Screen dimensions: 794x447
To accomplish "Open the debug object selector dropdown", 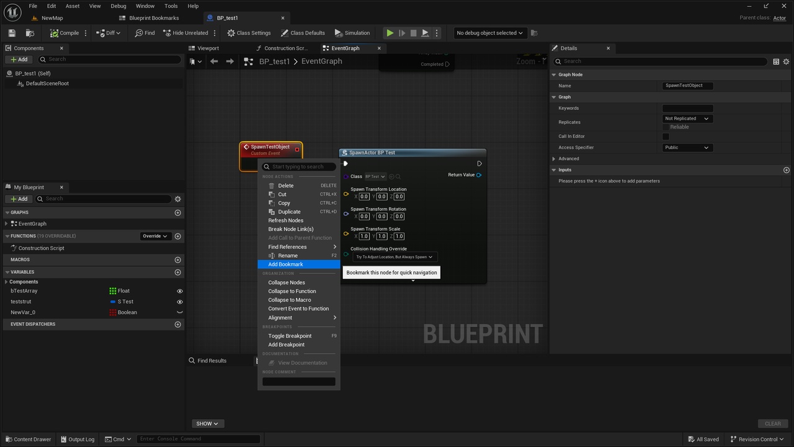I will (489, 33).
